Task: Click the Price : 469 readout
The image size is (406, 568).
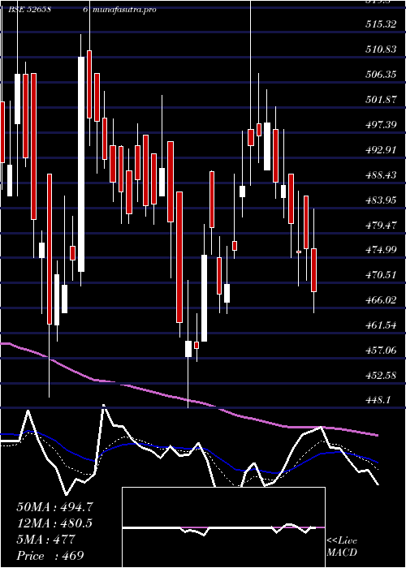Action: pyautogui.click(x=50, y=556)
